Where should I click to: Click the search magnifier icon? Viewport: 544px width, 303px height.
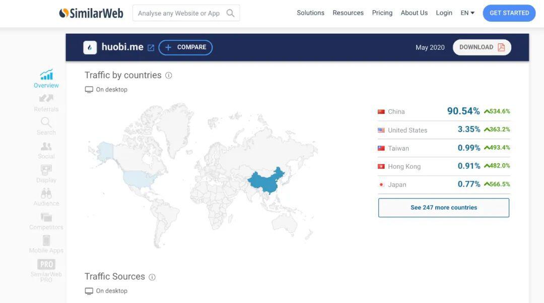point(230,13)
